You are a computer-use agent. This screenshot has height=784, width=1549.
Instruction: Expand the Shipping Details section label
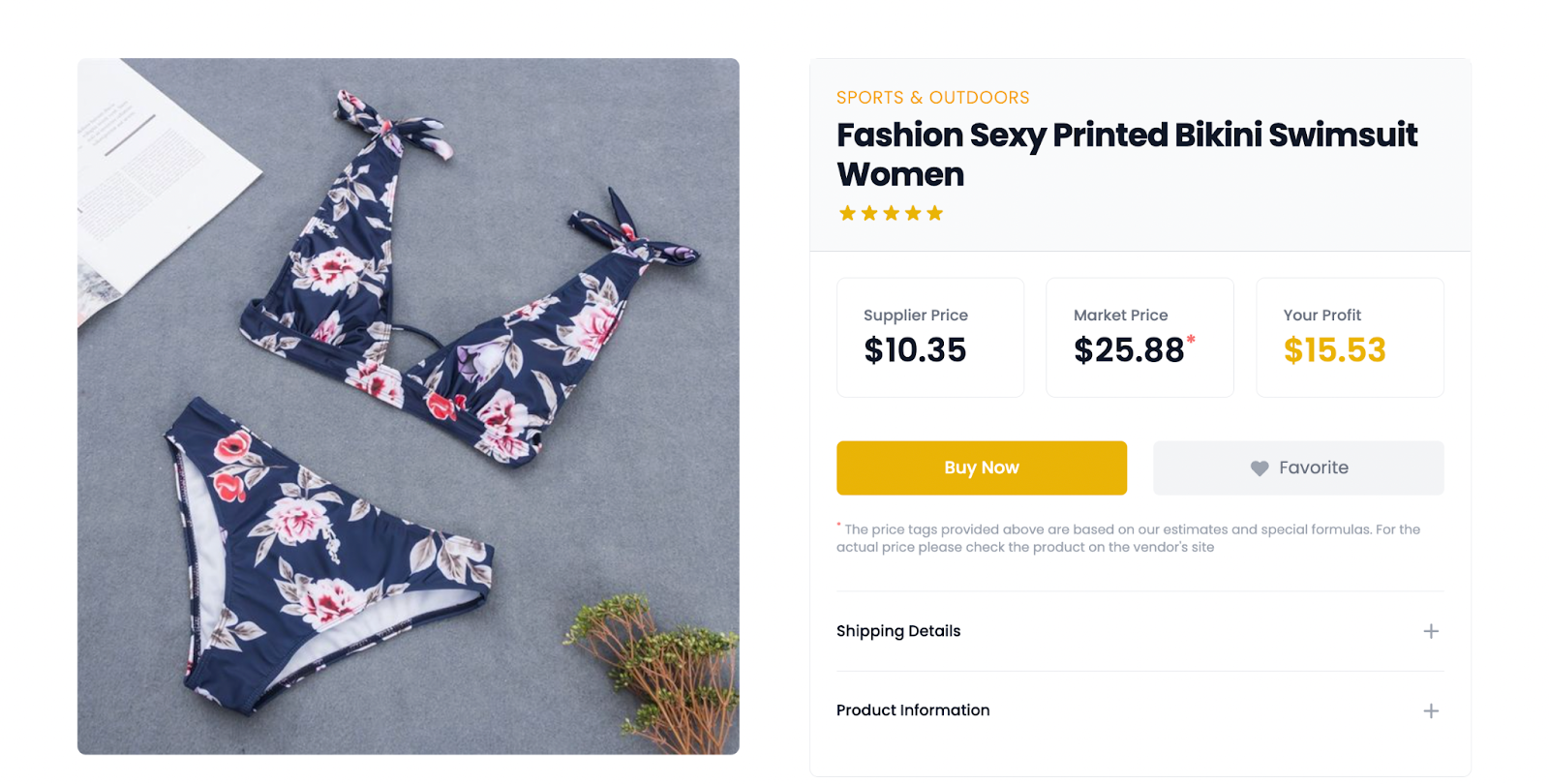(x=898, y=631)
